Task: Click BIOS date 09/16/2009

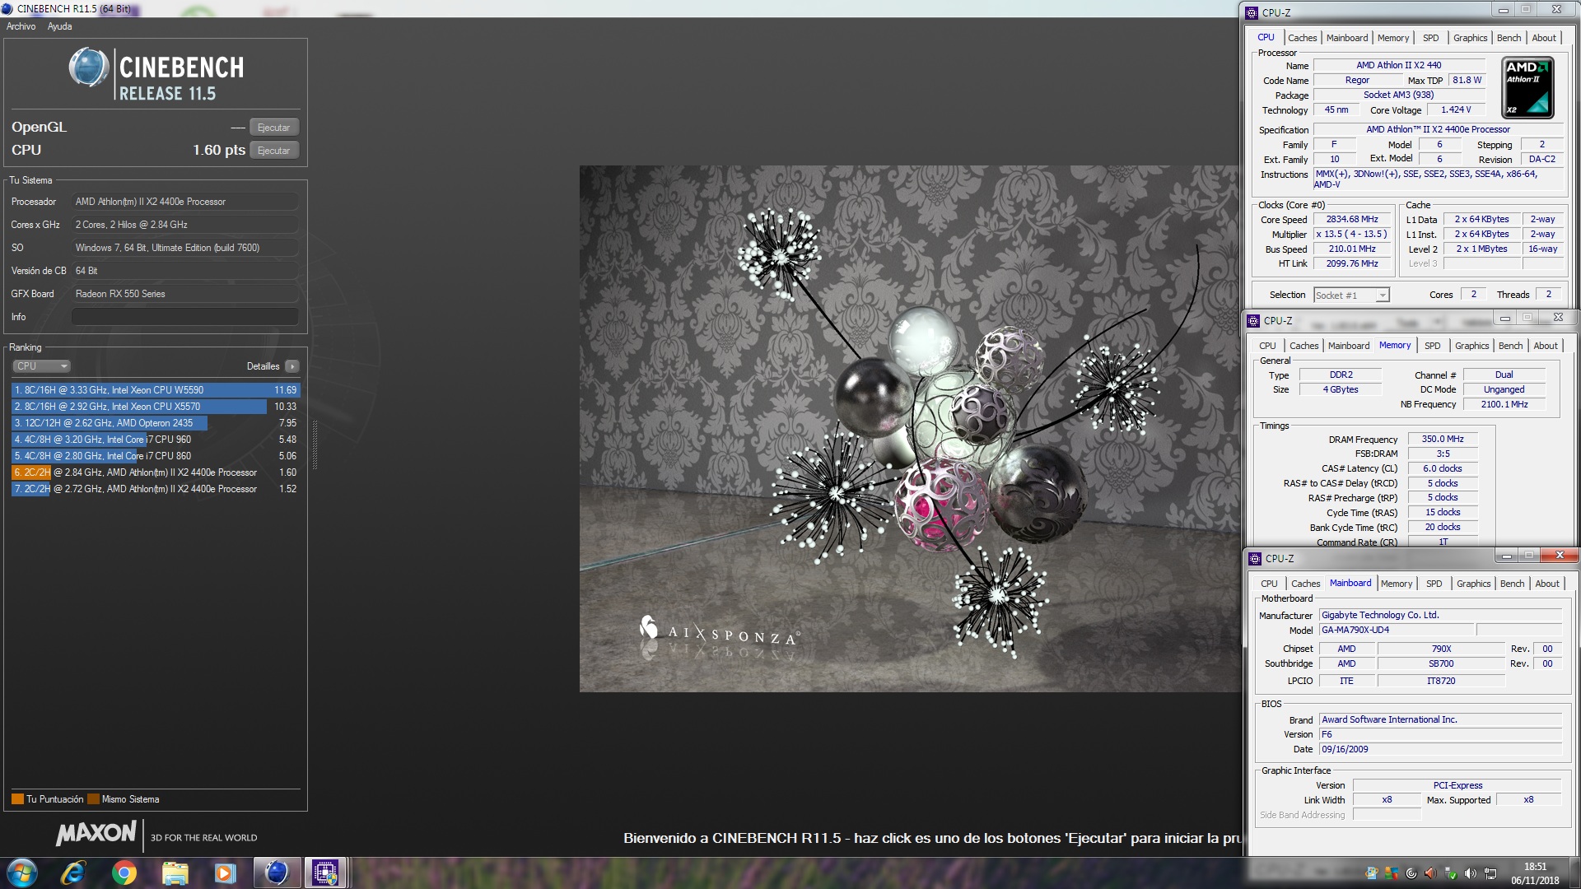Action: [1440, 750]
